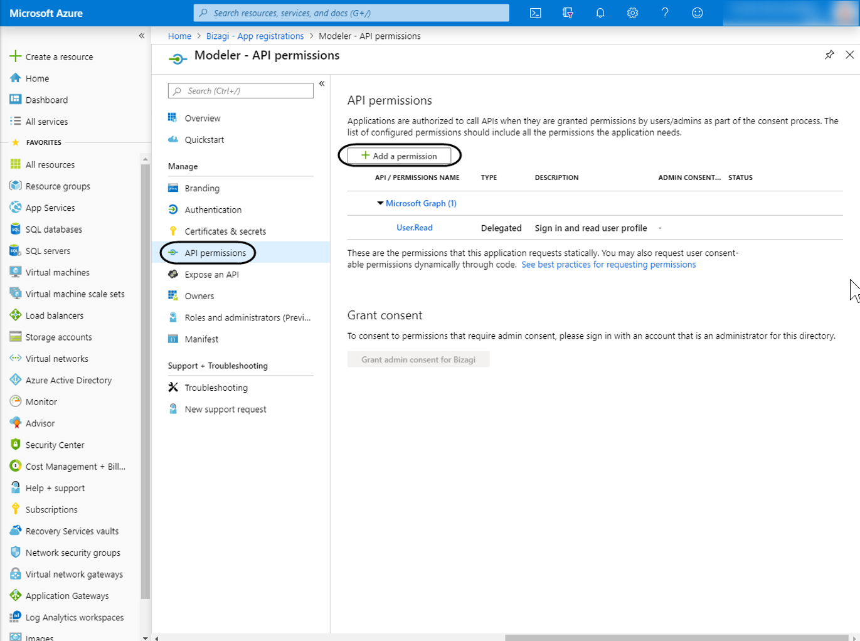The width and height of the screenshot is (860, 641).
Task: Open best practices for requesting permissions link
Action: [x=608, y=265]
